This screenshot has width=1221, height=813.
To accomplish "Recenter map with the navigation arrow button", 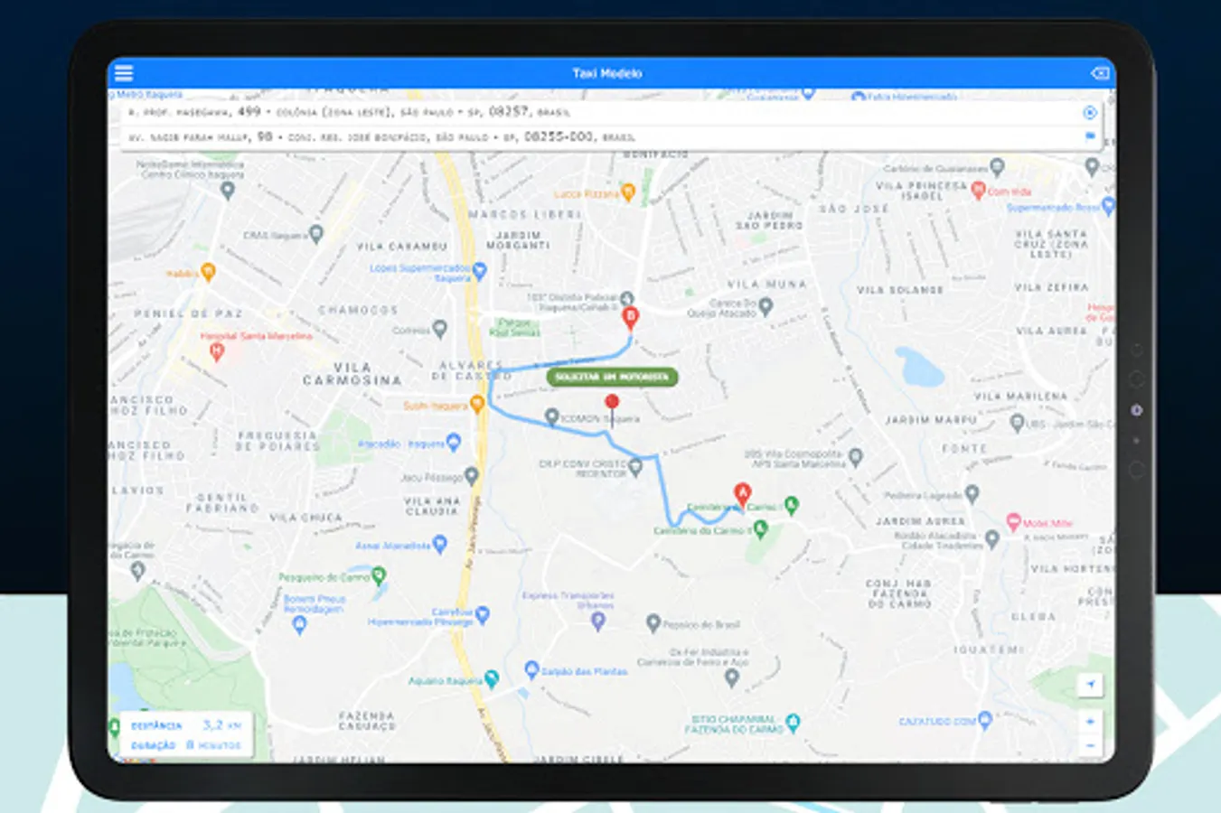I will coord(1091,685).
